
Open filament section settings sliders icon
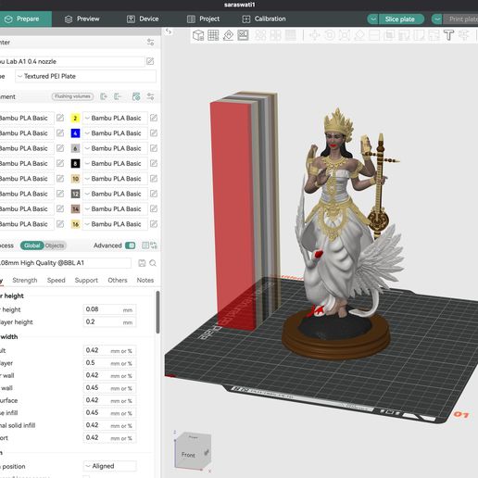click(150, 96)
